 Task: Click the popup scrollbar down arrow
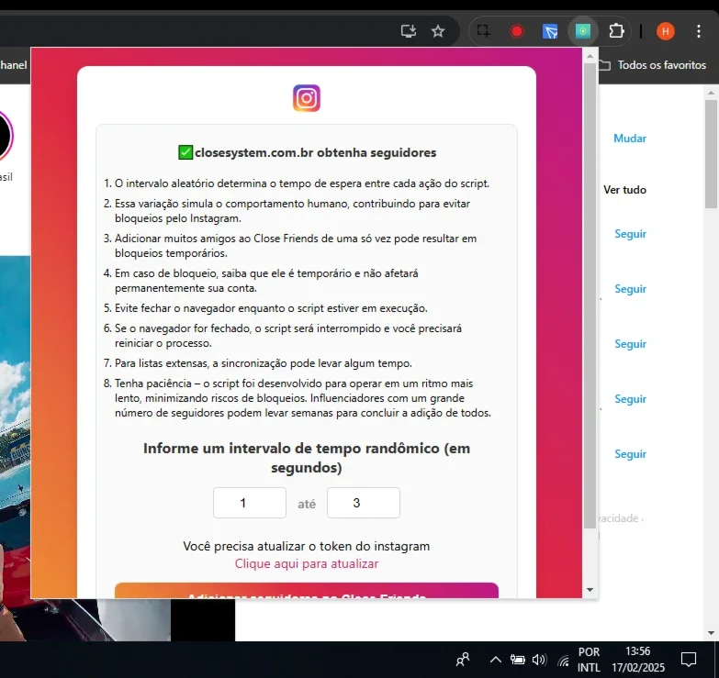click(590, 590)
